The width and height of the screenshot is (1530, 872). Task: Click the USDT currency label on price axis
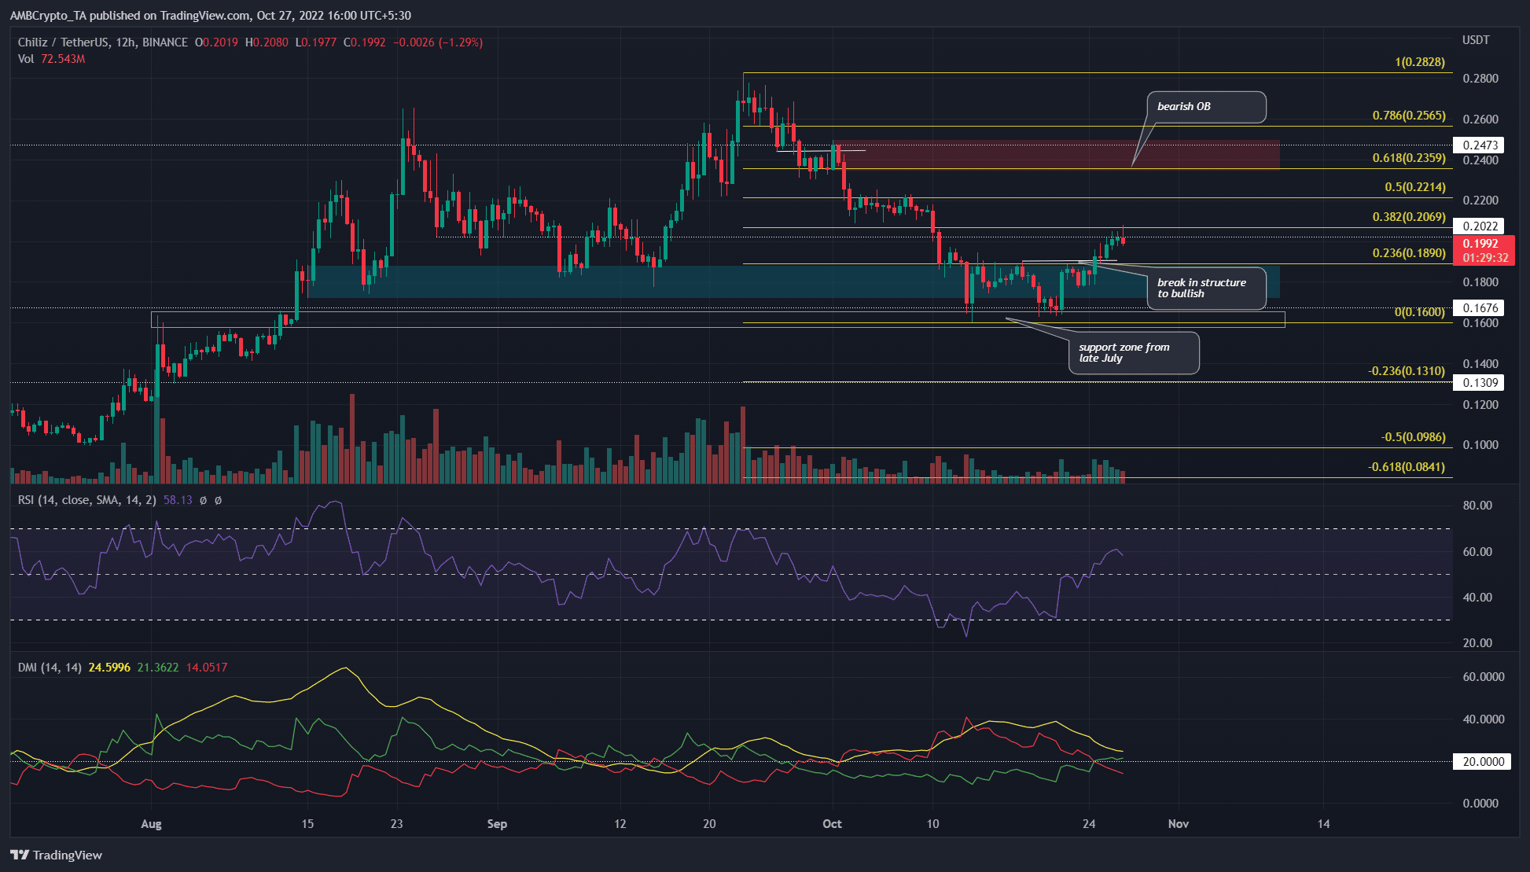coord(1476,40)
